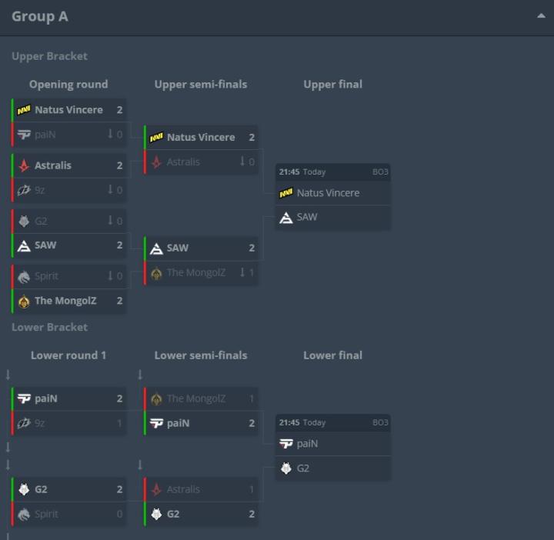The height and width of the screenshot is (540, 554).
Task: Open SAW team link in Upper semi-finals
Action: (178, 248)
